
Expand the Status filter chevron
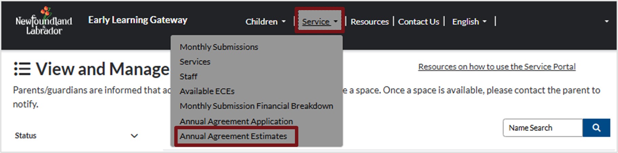[x=134, y=136]
